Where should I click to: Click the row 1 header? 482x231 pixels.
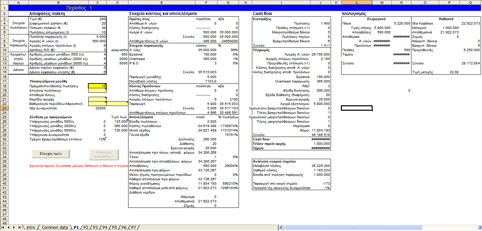click(4, 8)
